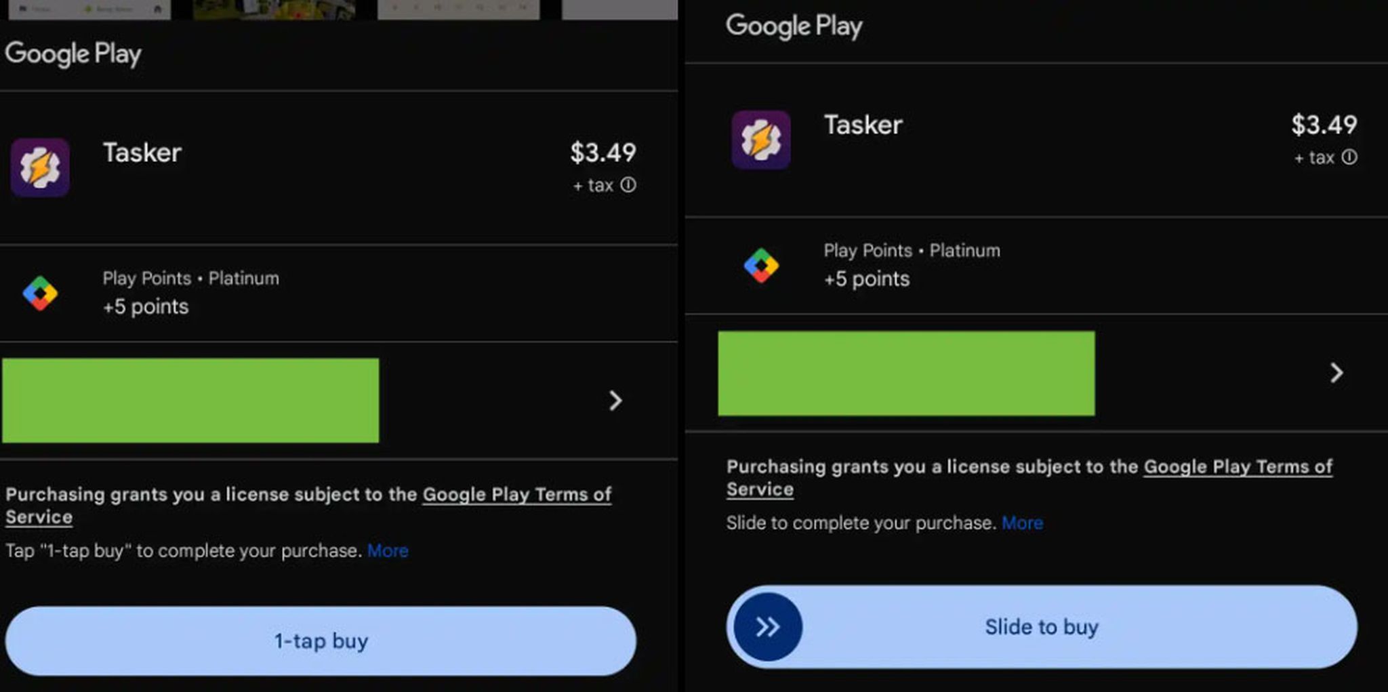Click the tax information icon on the right

click(x=1349, y=157)
